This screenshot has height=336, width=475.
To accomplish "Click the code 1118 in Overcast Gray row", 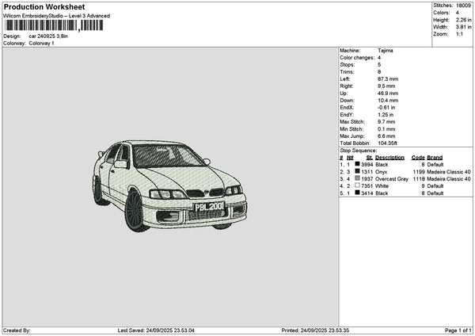I will pyautogui.click(x=419, y=179).
